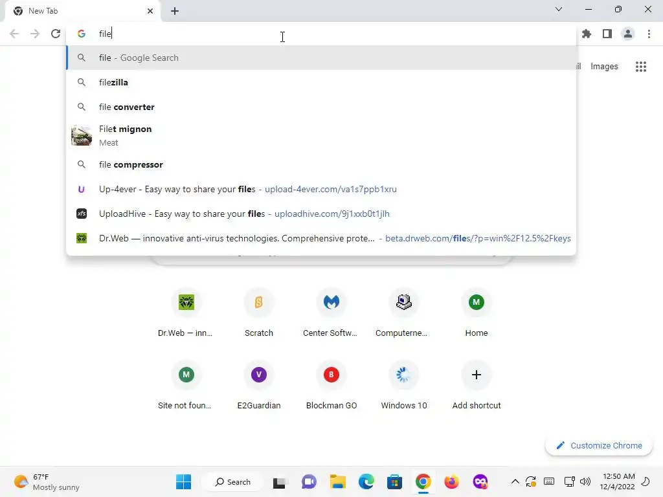This screenshot has width=663, height=497.
Task: Open the Extensions puzzle icon
Action: coord(586,34)
